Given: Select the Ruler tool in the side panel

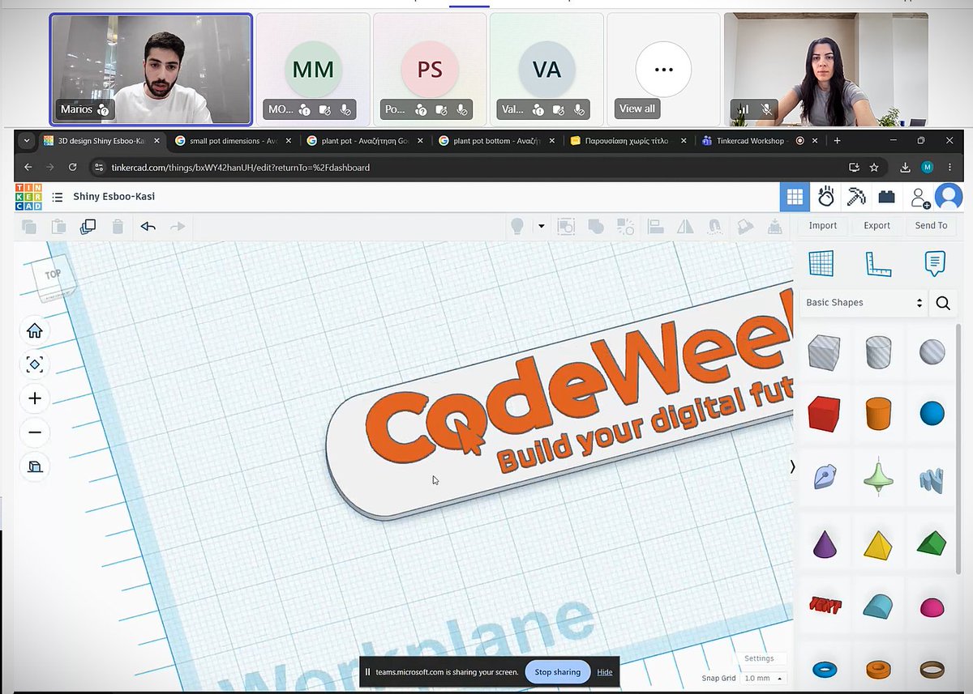Looking at the screenshot, I should [878, 263].
